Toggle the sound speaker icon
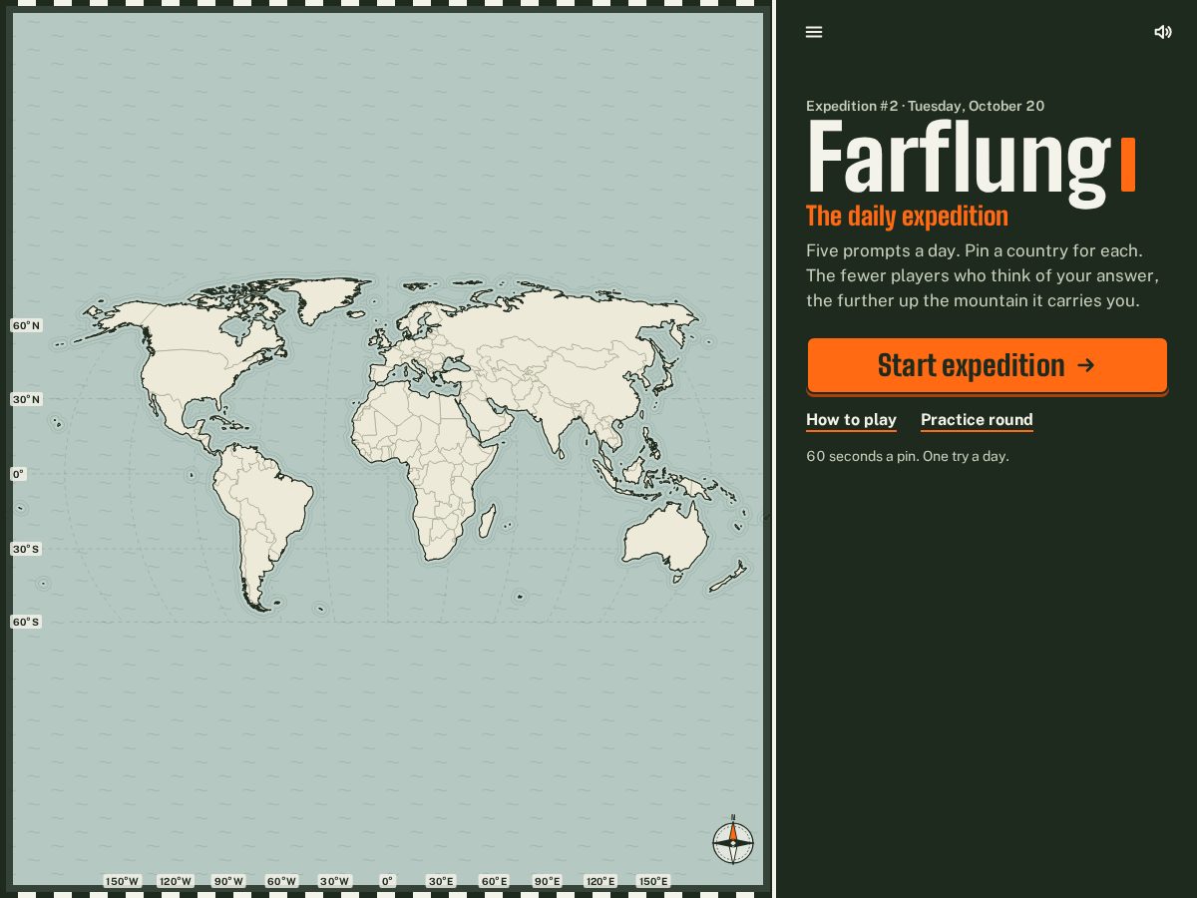The image size is (1197, 898). point(1163,32)
